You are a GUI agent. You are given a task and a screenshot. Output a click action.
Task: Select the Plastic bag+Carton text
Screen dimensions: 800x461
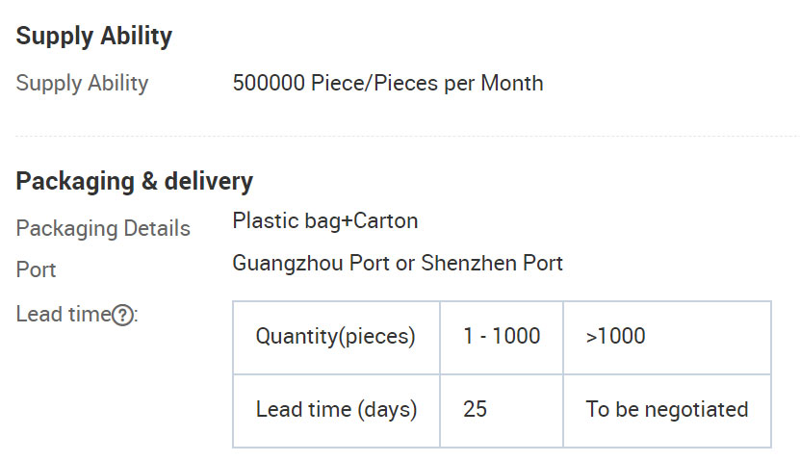[325, 221]
